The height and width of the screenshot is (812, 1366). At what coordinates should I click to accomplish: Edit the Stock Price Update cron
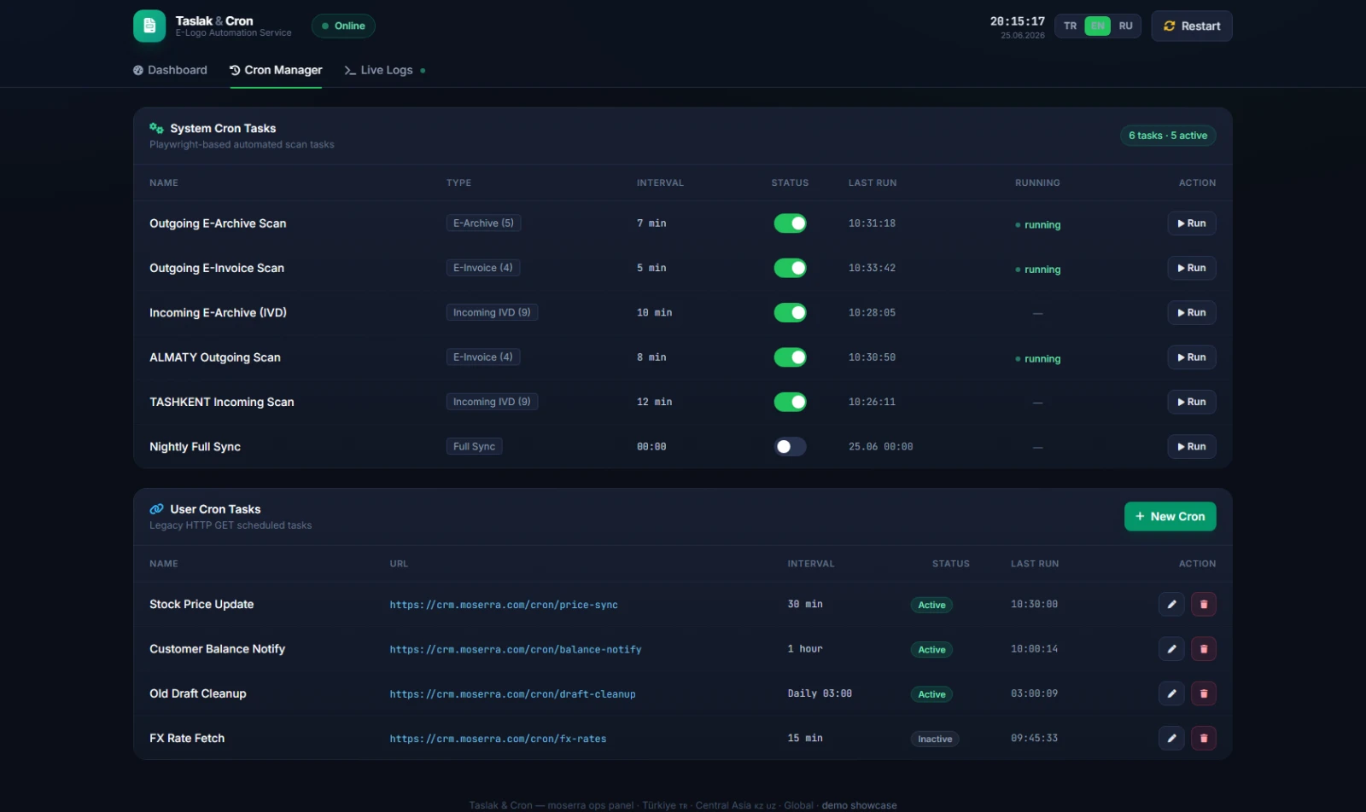click(1171, 604)
